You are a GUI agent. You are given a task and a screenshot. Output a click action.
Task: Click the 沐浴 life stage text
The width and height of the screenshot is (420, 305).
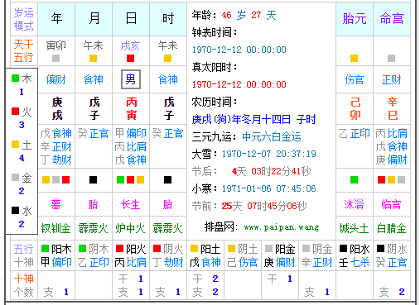tap(355, 204)
